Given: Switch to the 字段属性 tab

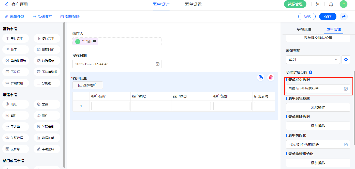Looking at the screenshot, I should (304, 29).
